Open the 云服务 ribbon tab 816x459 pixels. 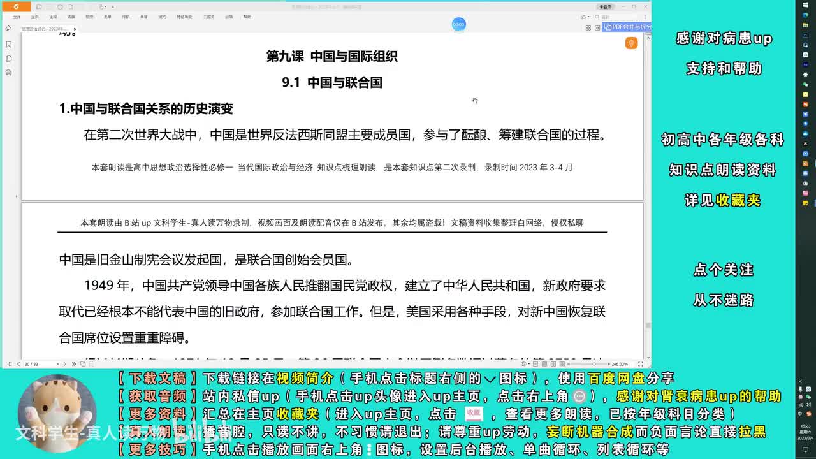208,17
